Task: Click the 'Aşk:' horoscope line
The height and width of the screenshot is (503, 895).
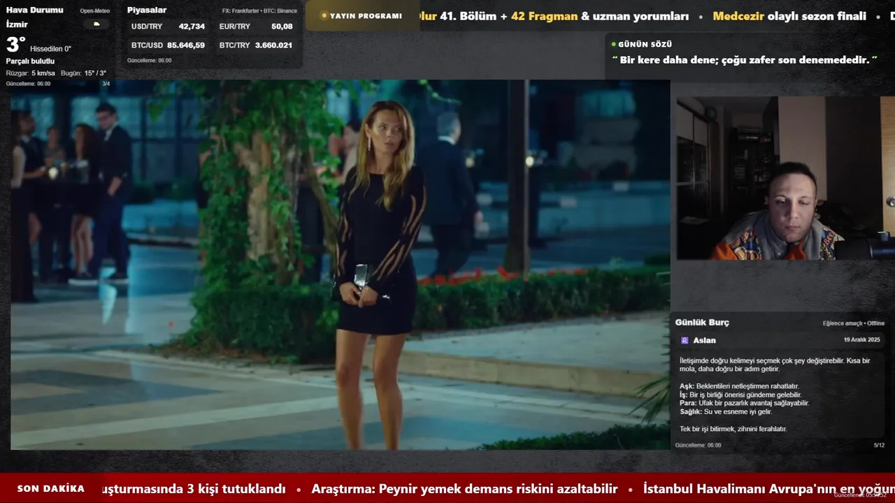Action: pos(739,386)
